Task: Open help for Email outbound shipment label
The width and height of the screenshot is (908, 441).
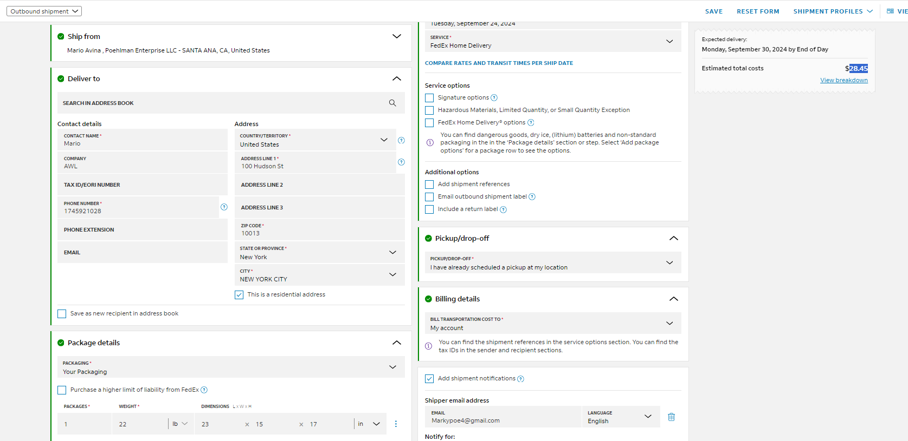Action: (532, 197)
